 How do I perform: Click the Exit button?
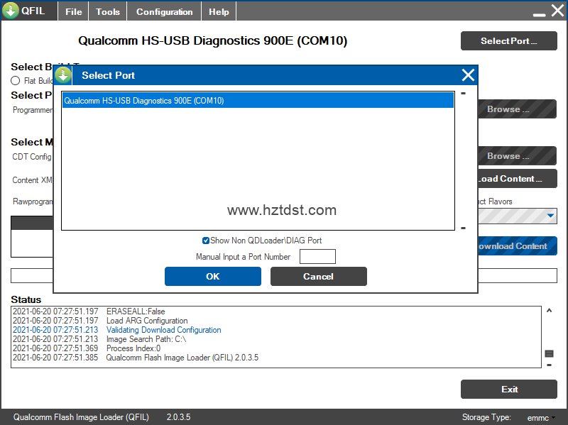(508, 389)
